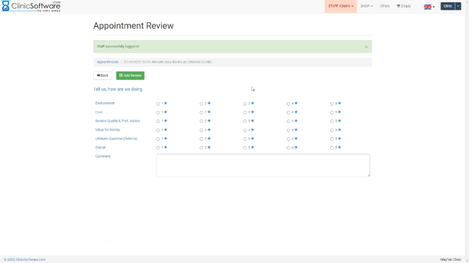Screen dimensions: 469x263
Task: Rate Ultimate Question (Referral) 3 stars
Action: [245, 139]
